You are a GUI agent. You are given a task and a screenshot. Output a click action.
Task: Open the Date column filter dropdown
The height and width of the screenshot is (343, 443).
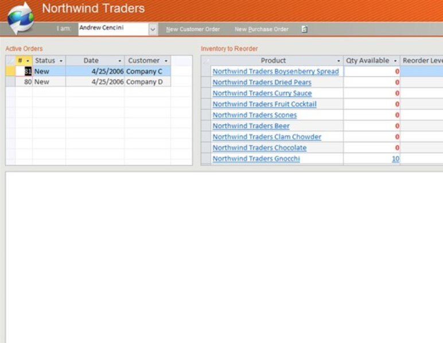tap(120, 61)
